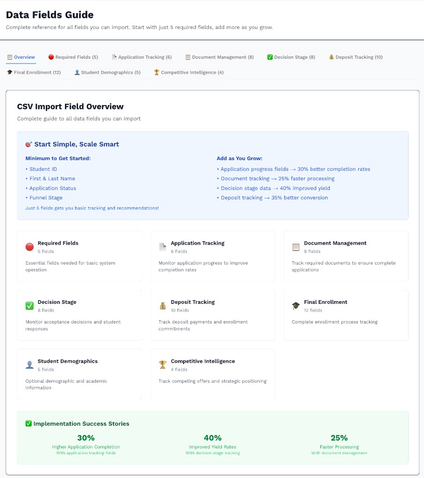Open the Decision Stage card title
Viewport: 424px width, 478px height.
pos(57,302)
